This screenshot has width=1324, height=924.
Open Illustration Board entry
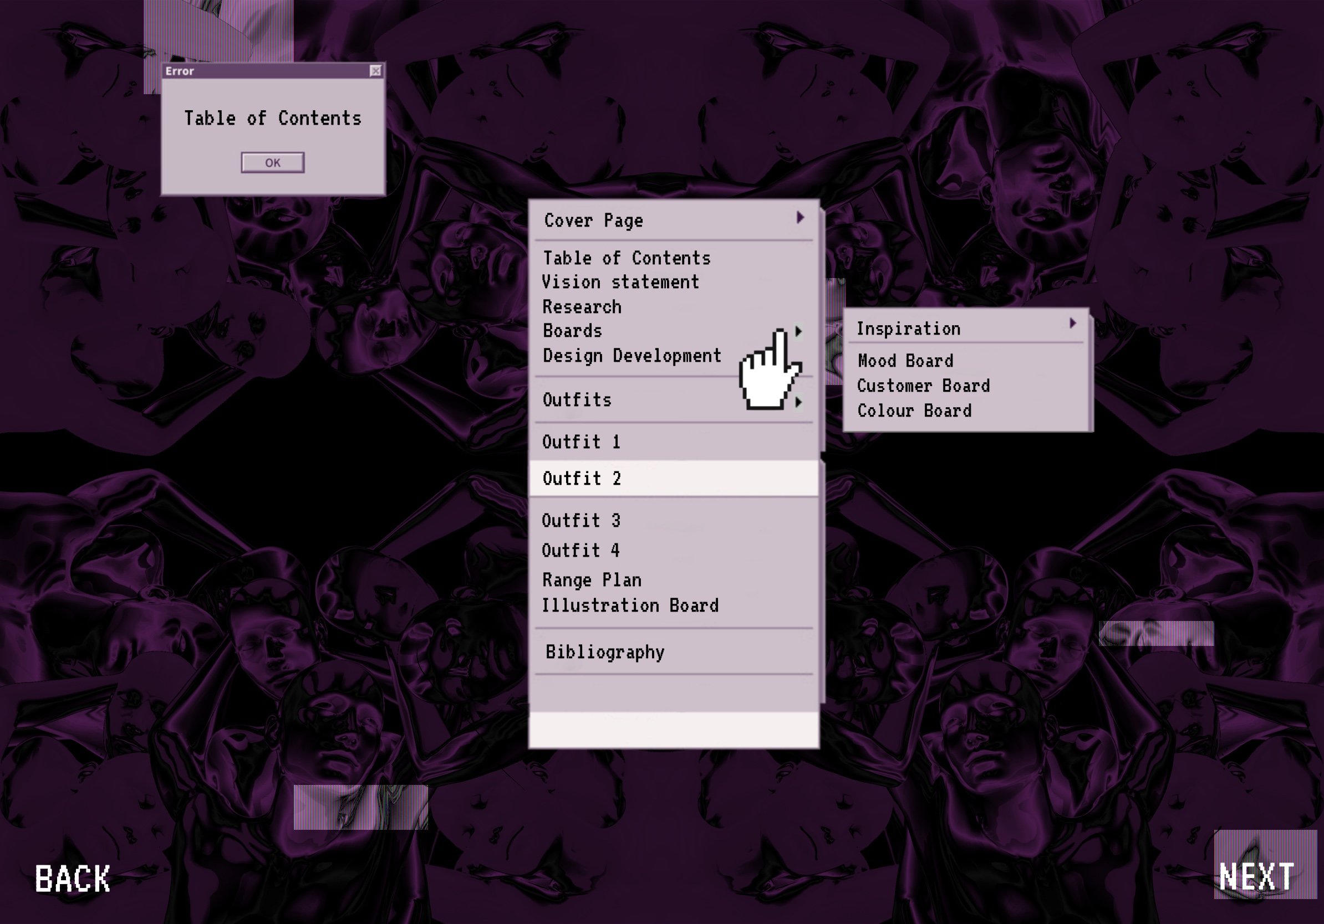coord(630,605)
